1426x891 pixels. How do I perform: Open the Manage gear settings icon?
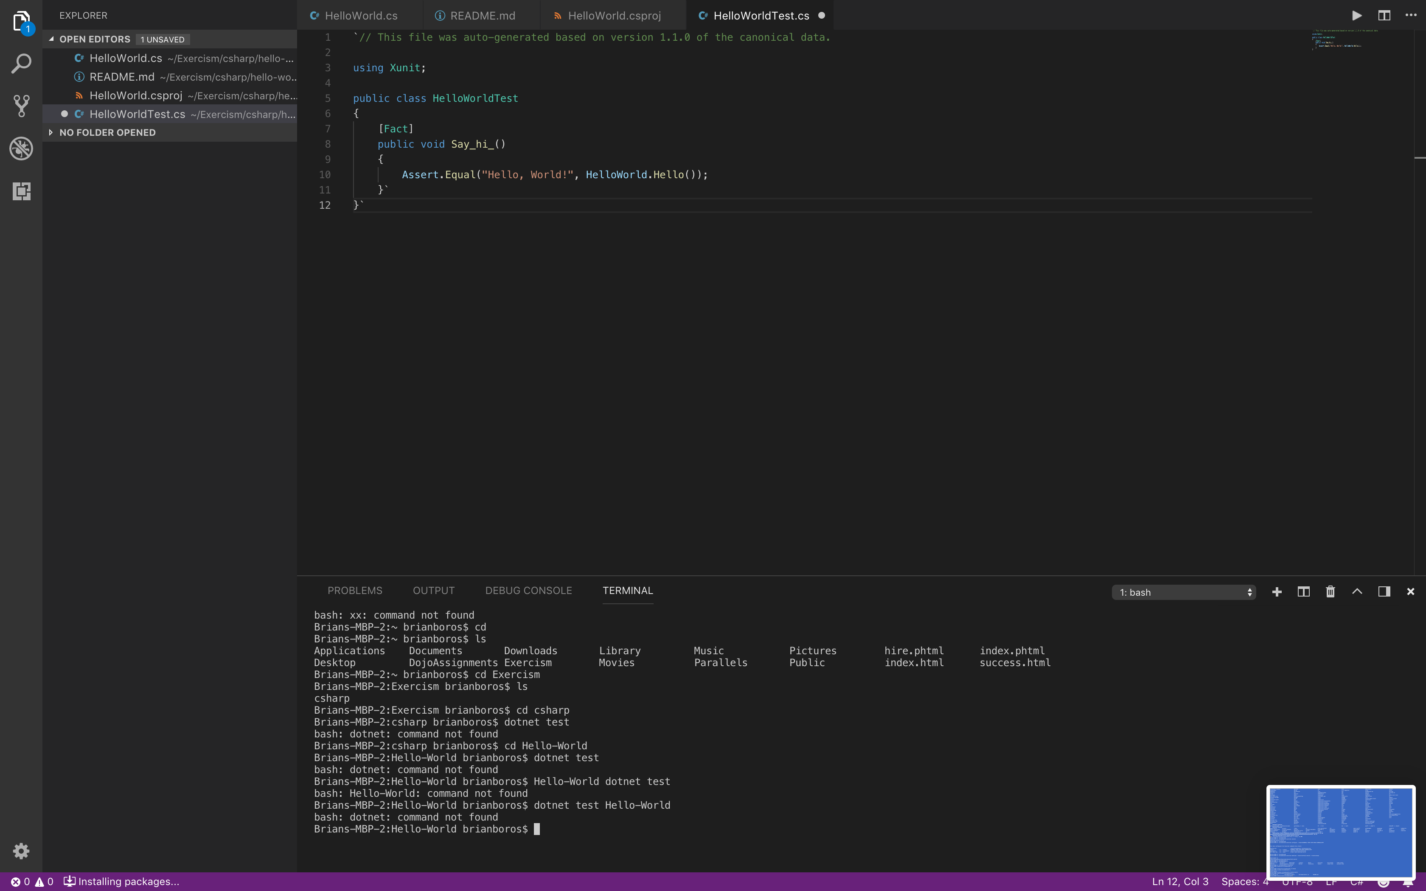[x=21, y=850]
